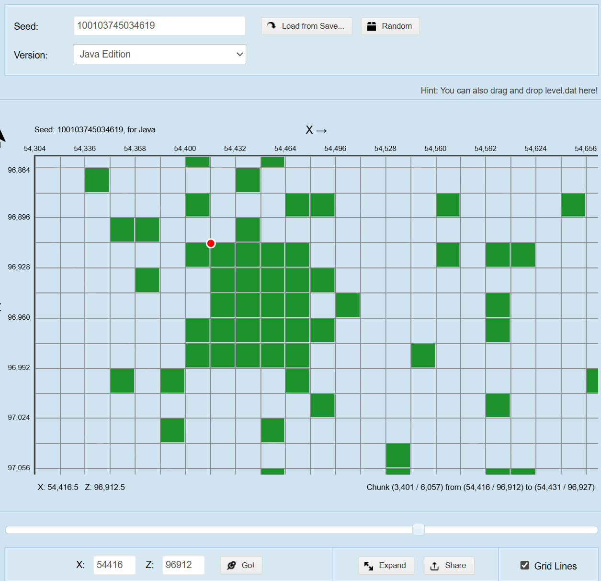This screenshot has height=581, width=601.
Task: Click the far left end of the zoom slider track
Action: pos(9,530)
